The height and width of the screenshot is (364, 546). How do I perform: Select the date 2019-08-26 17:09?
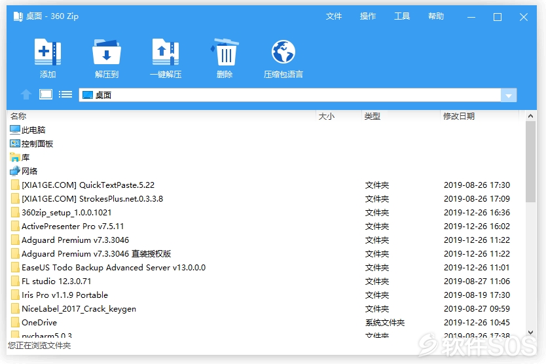point(477,199)
